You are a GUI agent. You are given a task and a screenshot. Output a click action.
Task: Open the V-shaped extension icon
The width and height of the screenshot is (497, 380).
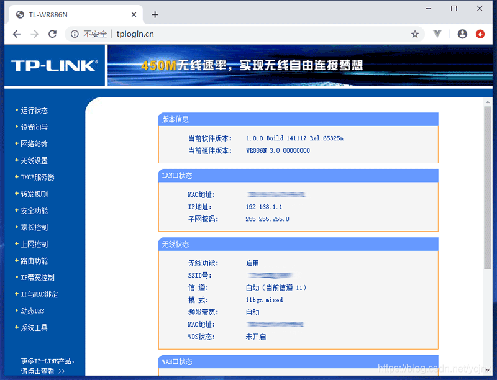click(x=437, y=34)
